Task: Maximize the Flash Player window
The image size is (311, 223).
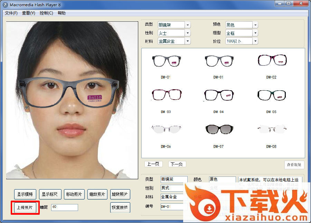Action: coord(289,3)
